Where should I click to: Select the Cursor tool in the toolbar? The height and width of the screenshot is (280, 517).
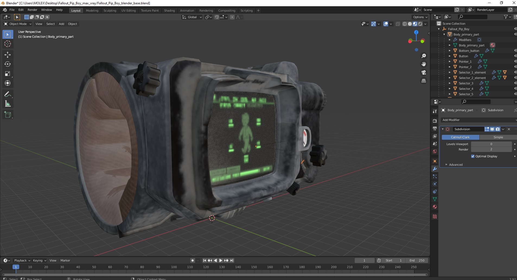pos(8,44)
